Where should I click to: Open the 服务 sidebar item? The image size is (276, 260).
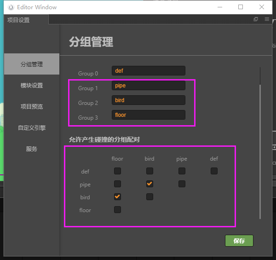[x=32, y=149]
